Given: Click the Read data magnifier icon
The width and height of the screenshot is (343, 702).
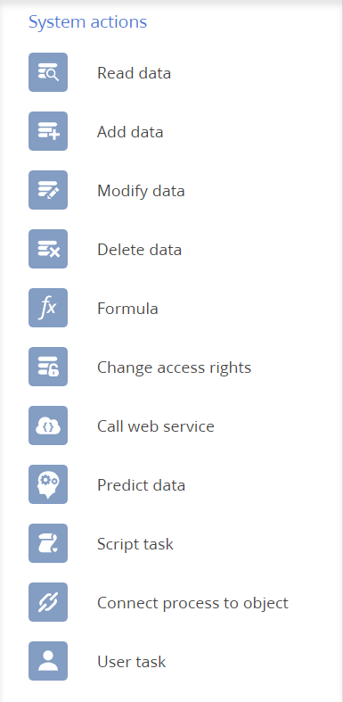Looking at the screenshot, I should [48, 72].
